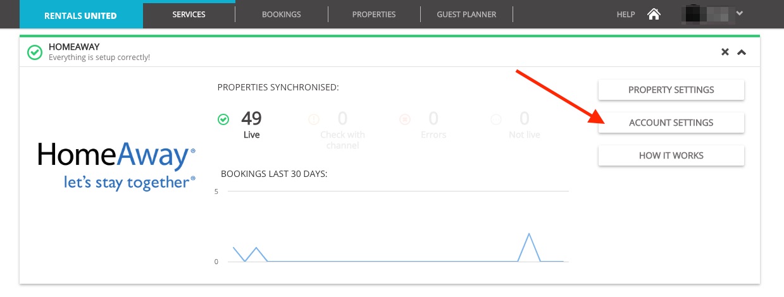The width and height of the screenshot is (784, 297).
Task: Click the HomeAway green checkmark status icon
Action: pos(35,52)
